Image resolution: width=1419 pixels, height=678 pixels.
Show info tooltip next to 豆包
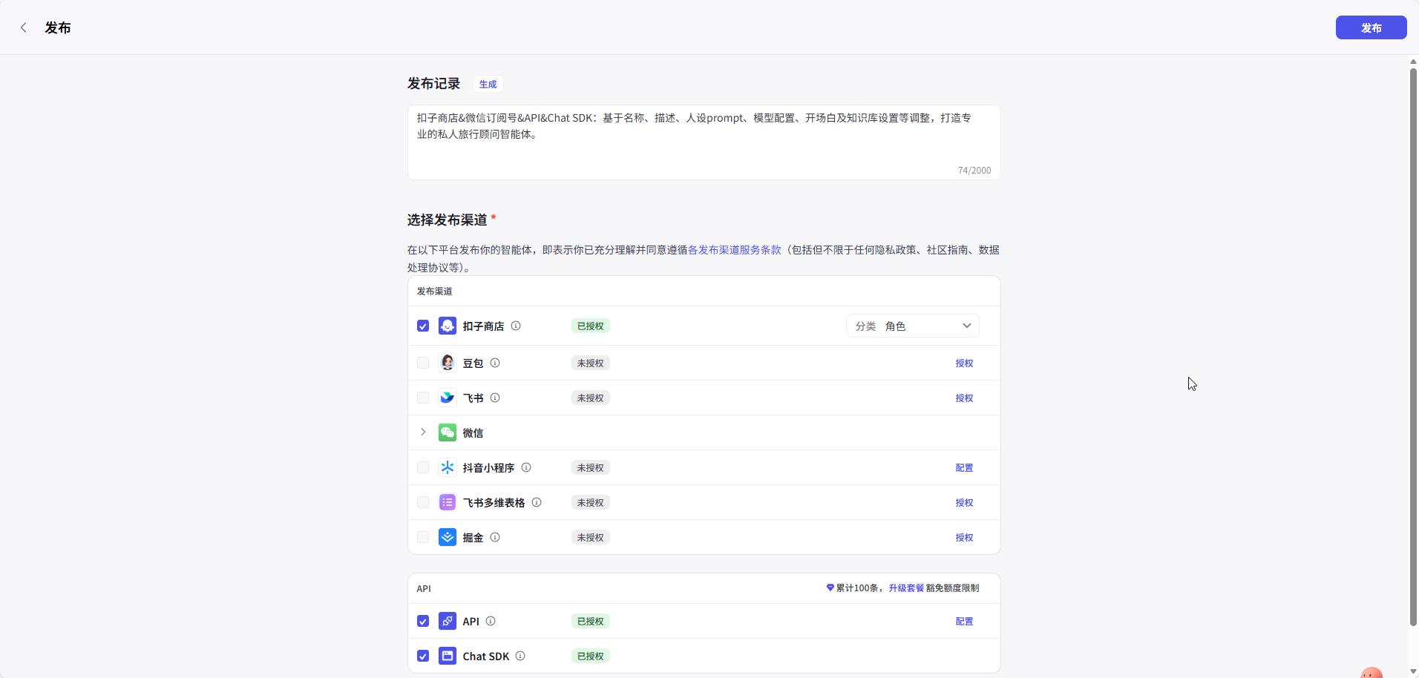[495, 363]
